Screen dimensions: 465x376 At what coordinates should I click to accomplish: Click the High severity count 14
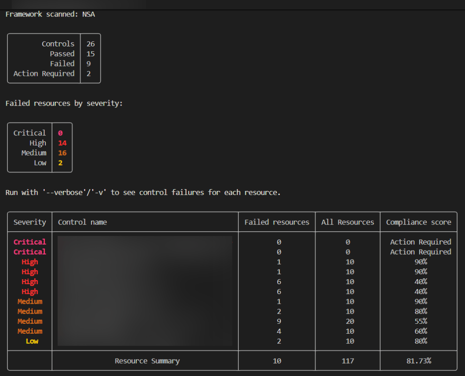coord(62,143)
